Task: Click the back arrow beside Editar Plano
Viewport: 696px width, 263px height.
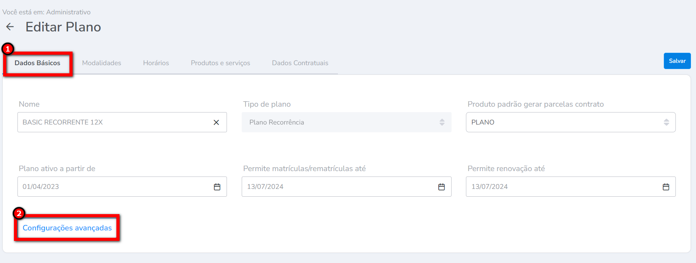Action: [x=10, y=27]
